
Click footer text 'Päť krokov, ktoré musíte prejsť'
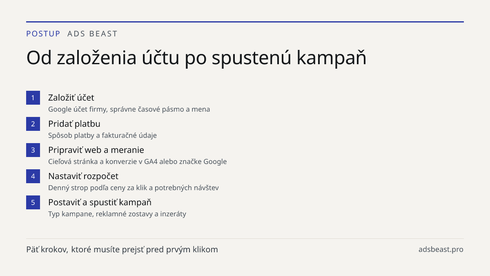[122, 249]
